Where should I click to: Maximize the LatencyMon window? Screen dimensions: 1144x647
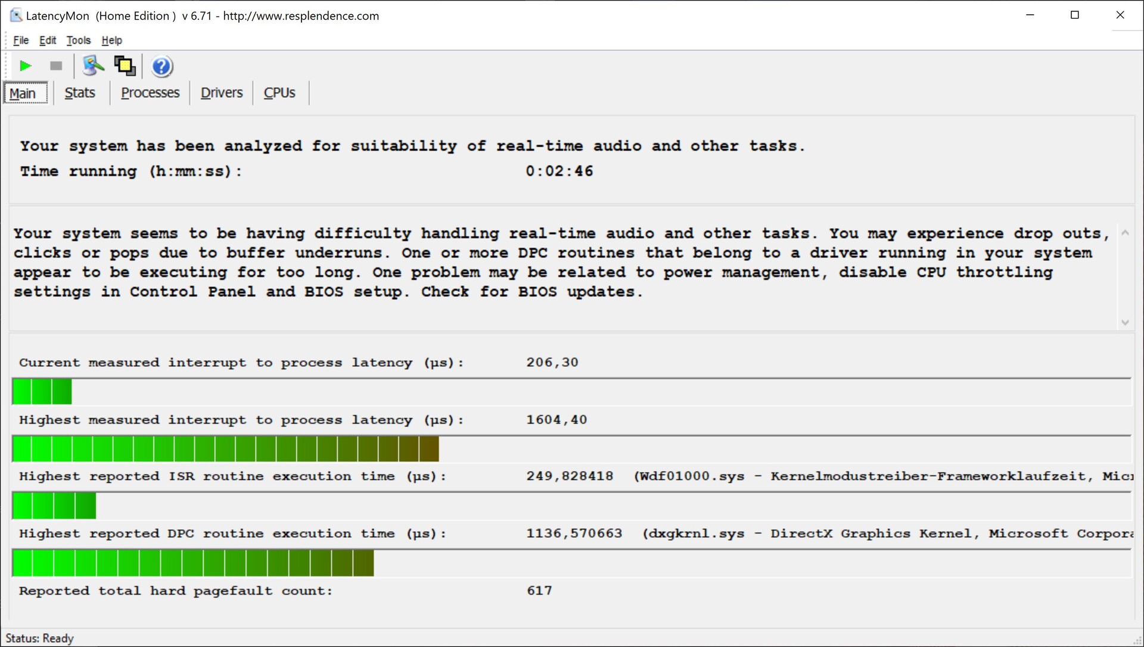[1074, 15]
